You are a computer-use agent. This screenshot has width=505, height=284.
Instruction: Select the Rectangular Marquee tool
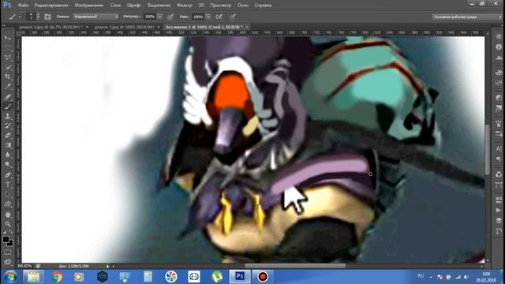[8, 47]
